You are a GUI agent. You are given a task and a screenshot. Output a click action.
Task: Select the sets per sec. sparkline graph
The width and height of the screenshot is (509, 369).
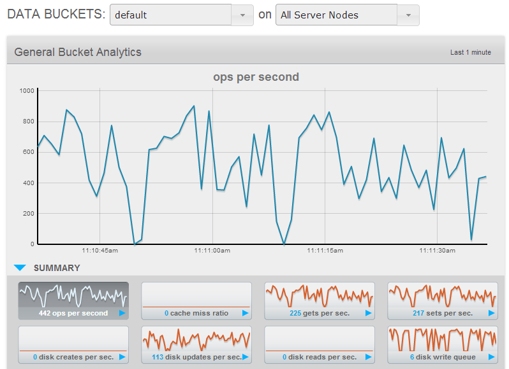coord(443,295)
